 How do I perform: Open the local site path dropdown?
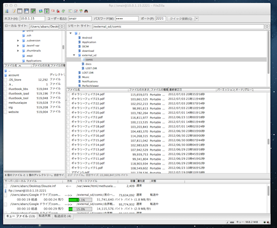click(x=62, y=27)
